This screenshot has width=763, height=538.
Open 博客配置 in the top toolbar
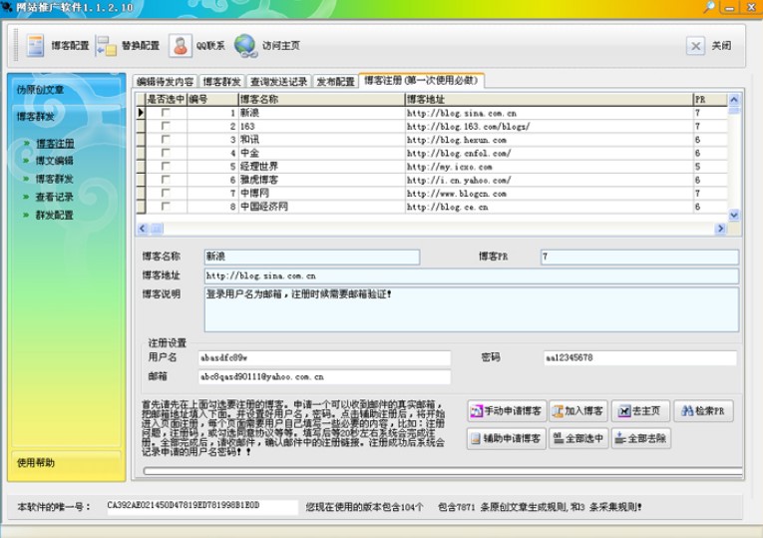point(57,46)
